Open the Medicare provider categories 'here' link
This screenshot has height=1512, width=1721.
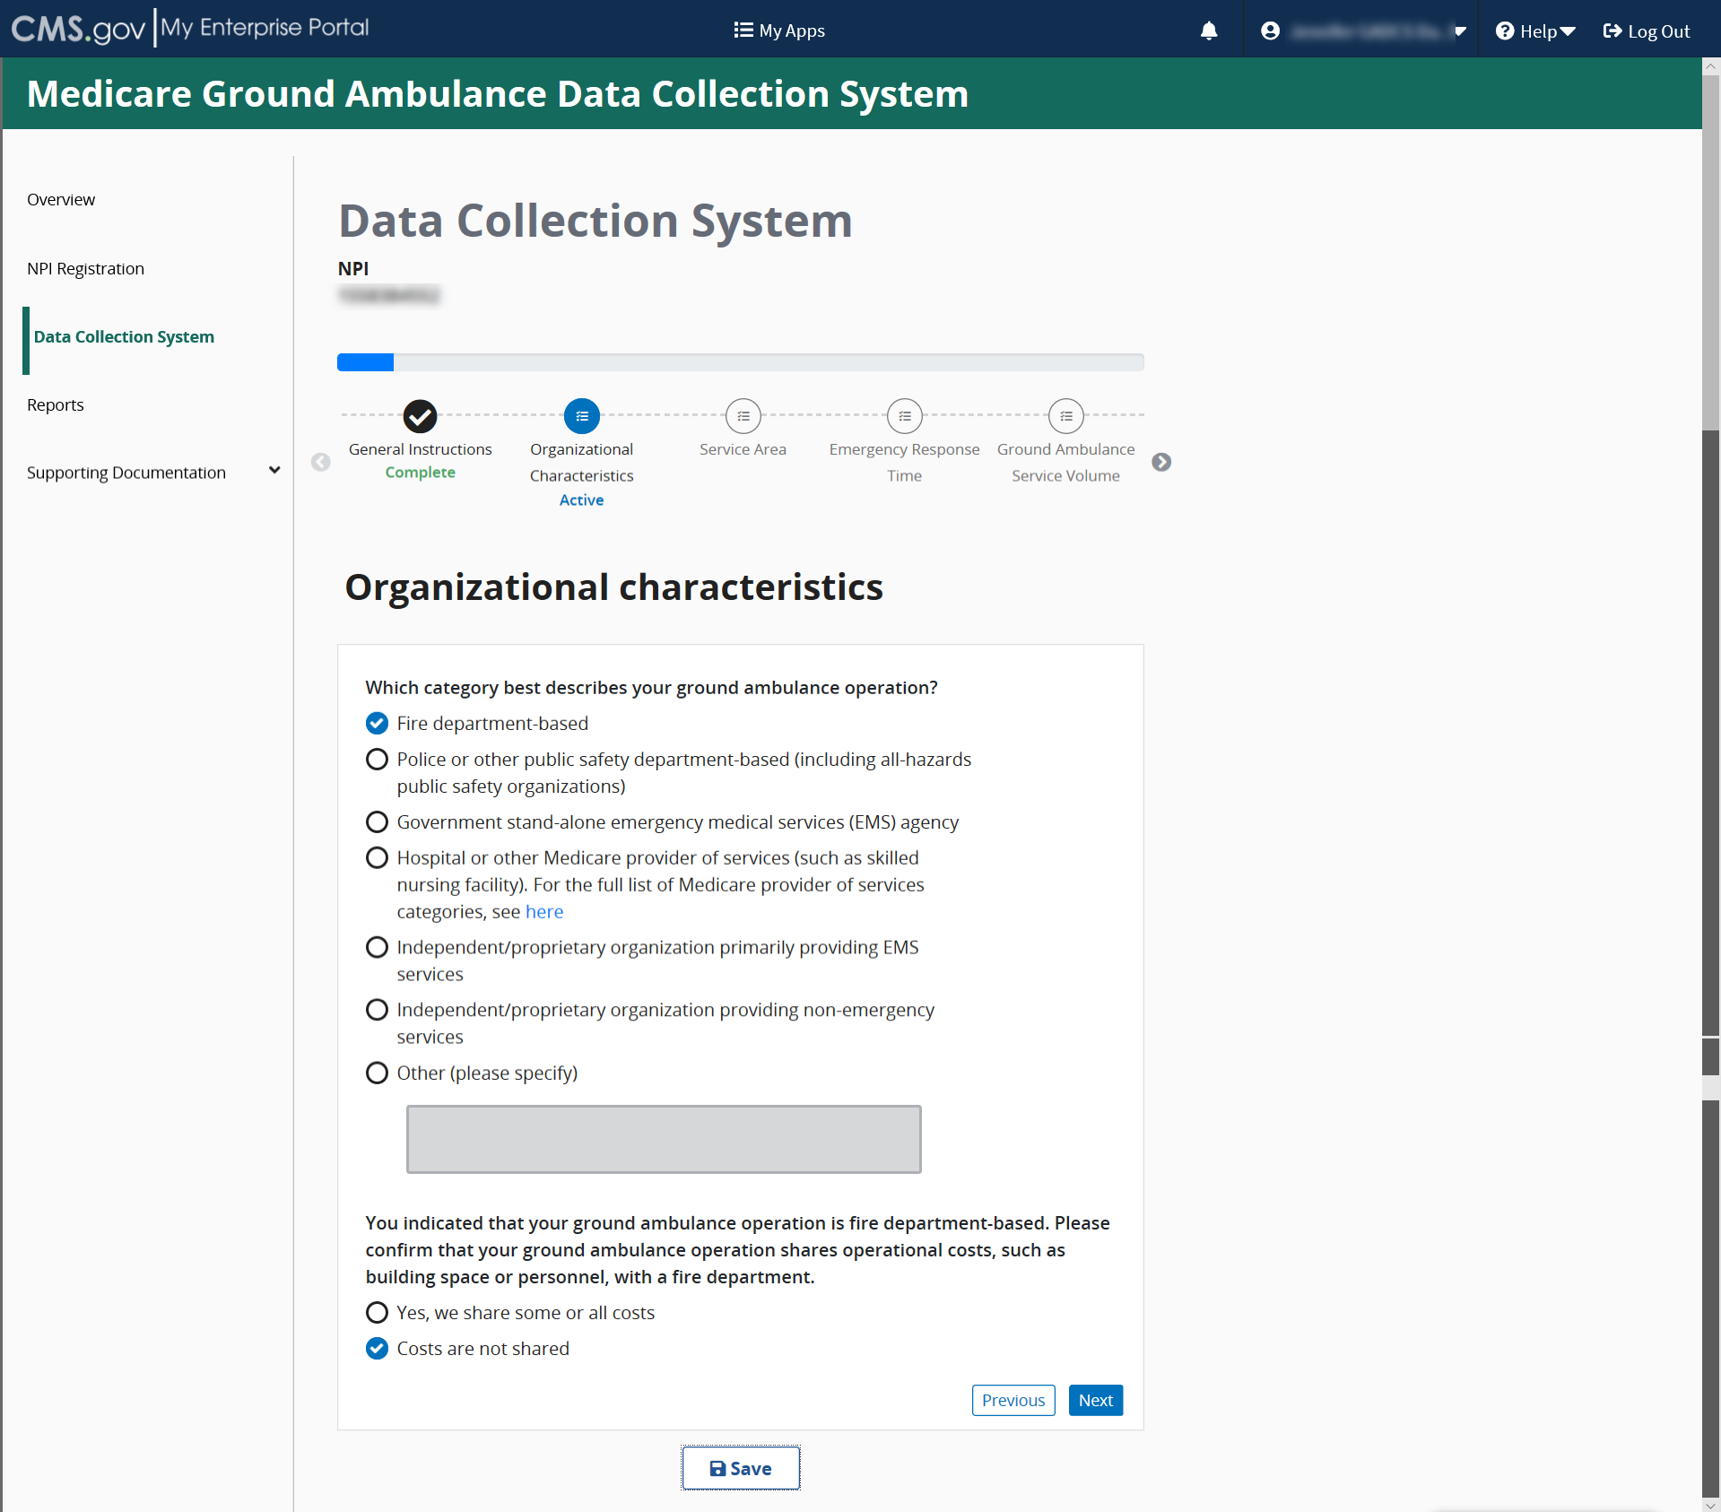click(x=543, y=912)
